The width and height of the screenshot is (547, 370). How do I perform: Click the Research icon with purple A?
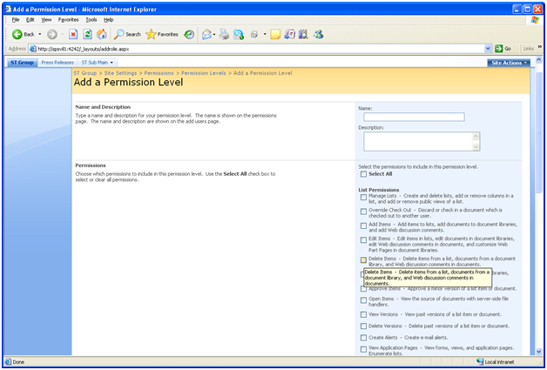coord(289,34)
